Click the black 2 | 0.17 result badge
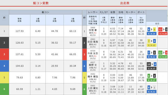 click(x=151, y=68)
